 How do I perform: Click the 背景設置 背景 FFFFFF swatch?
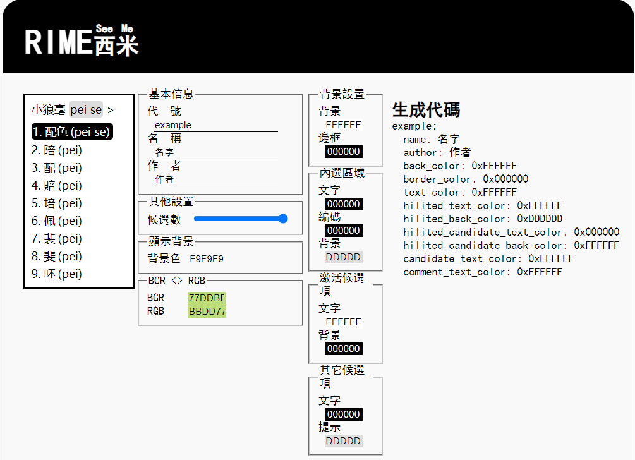(x=344, y=124)
